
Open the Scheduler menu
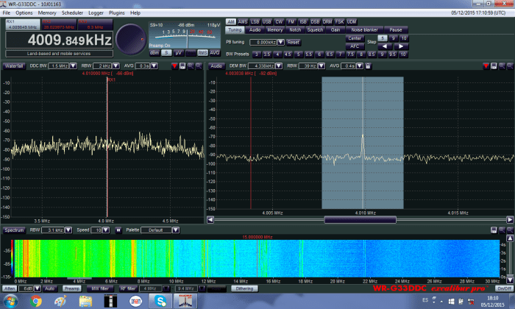[71, 13]
